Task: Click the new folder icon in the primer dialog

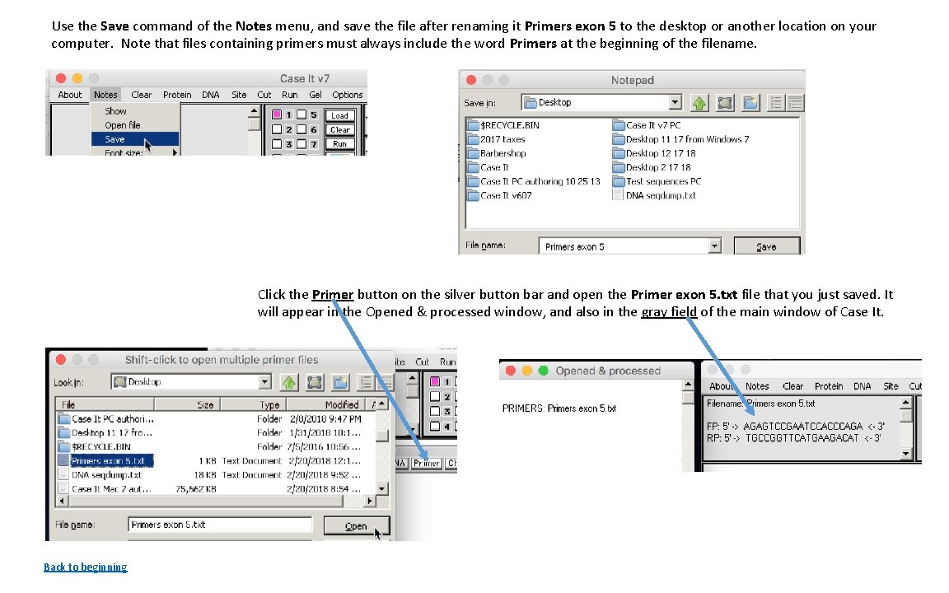Action: point(340,382)
